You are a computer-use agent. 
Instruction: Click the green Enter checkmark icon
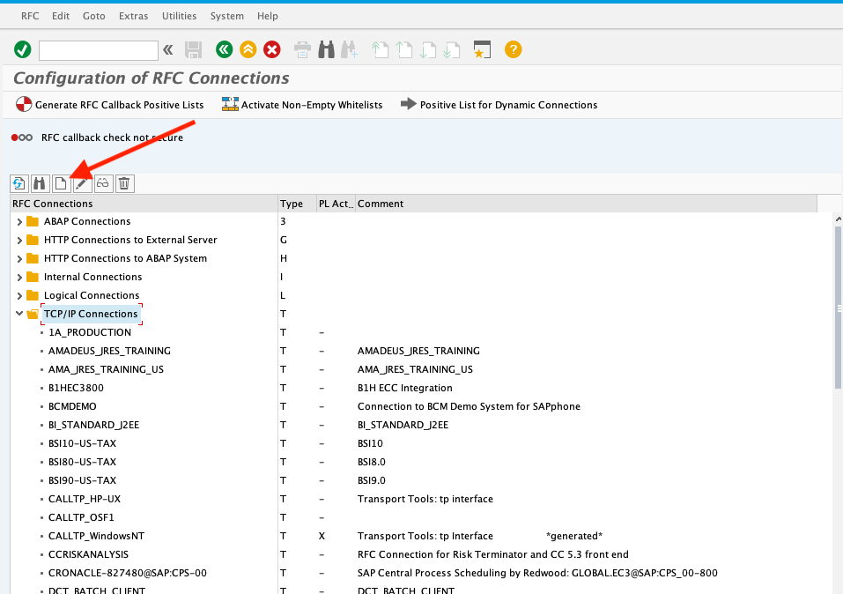coord(23,50)
